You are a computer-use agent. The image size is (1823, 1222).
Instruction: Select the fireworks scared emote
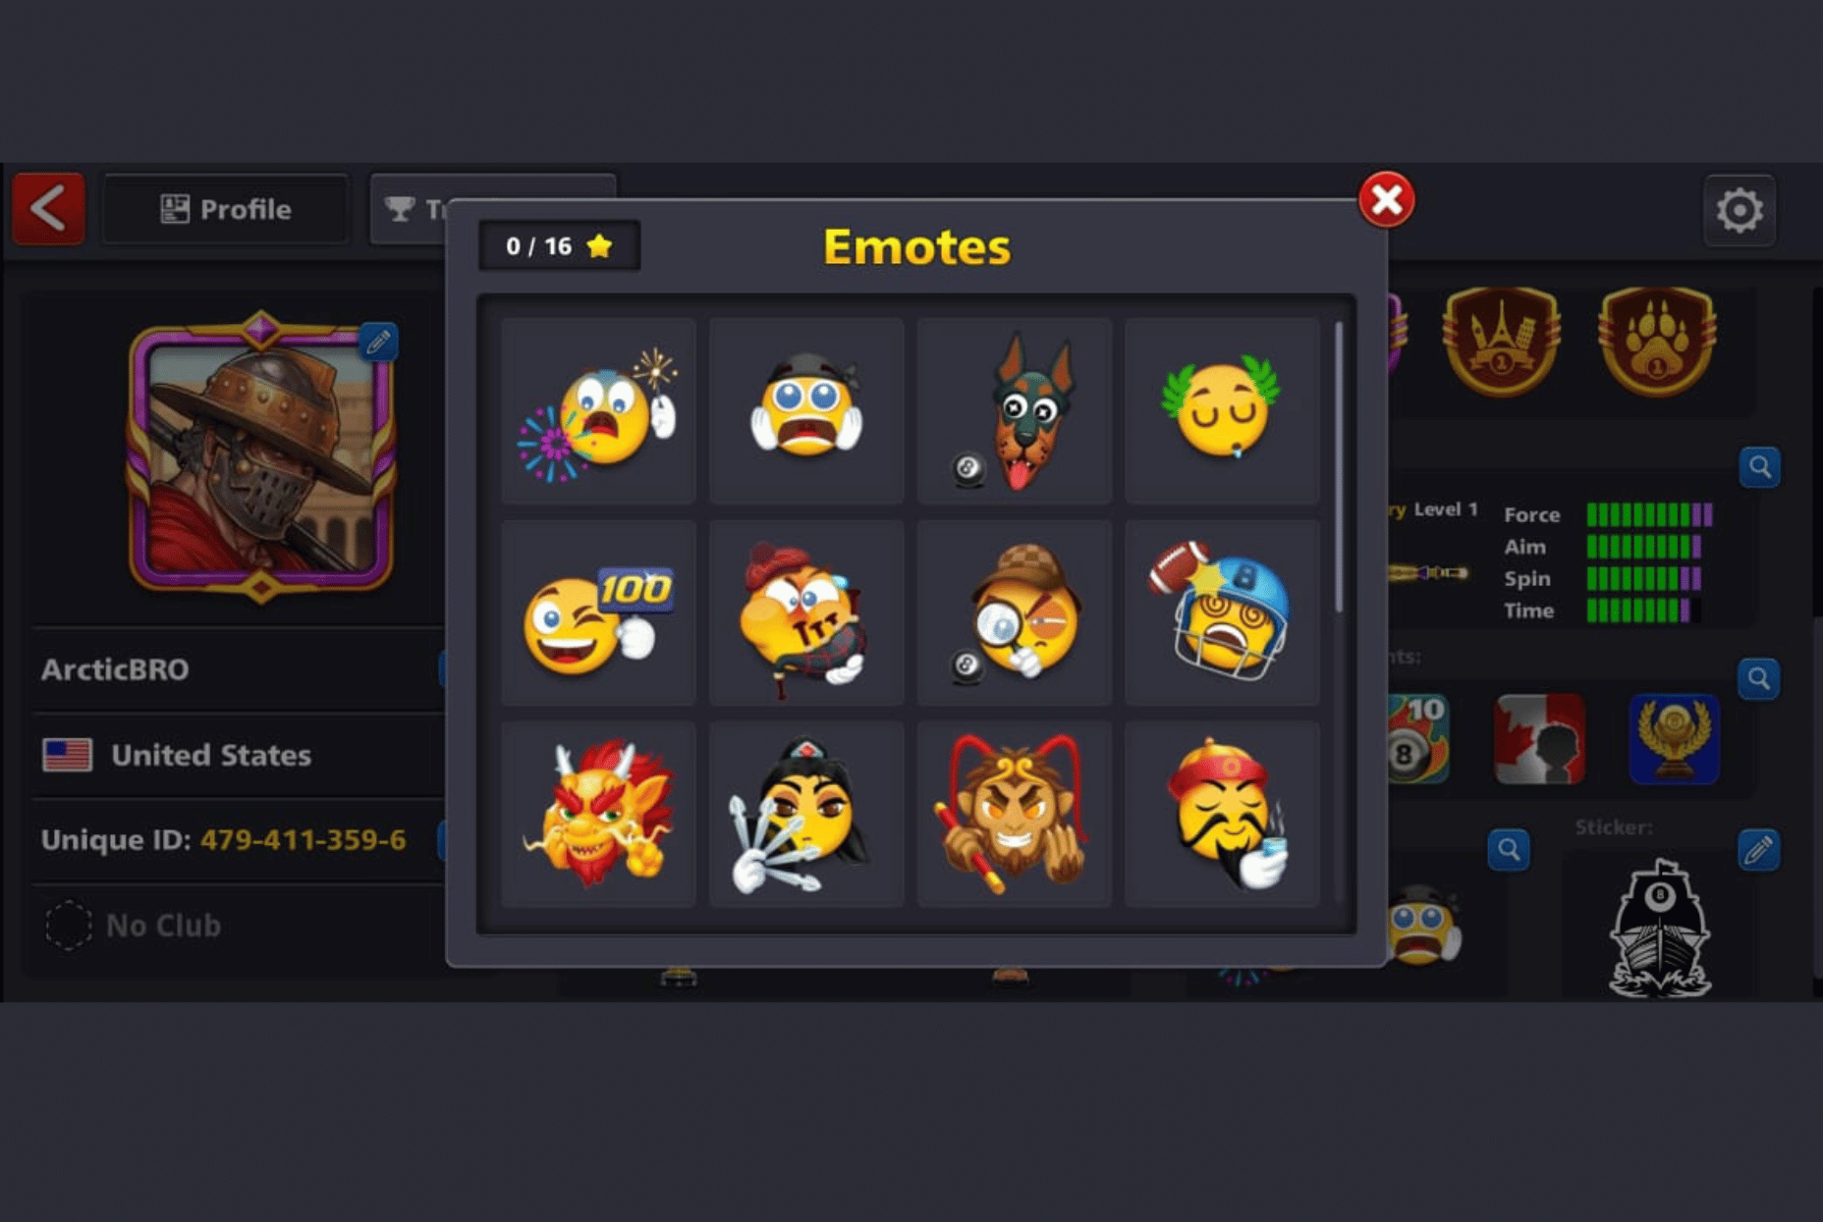coord(598,411)
